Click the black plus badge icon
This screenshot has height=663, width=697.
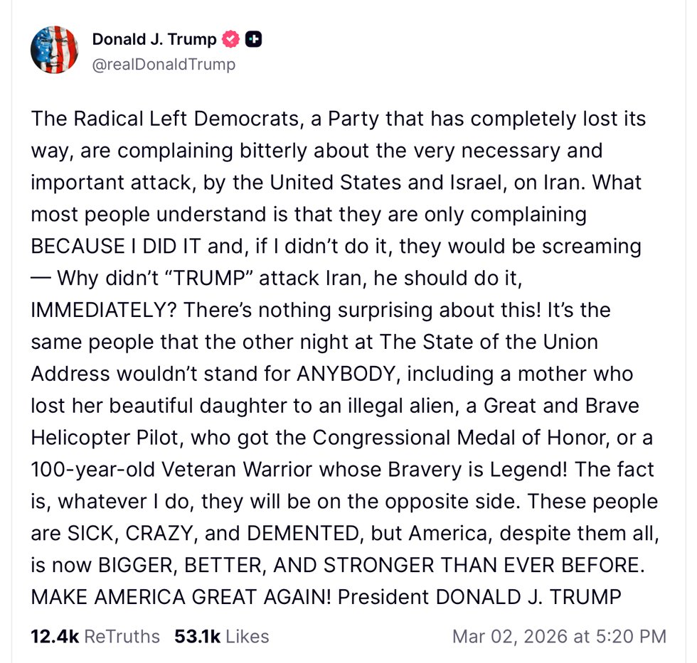tap(253, 40)
